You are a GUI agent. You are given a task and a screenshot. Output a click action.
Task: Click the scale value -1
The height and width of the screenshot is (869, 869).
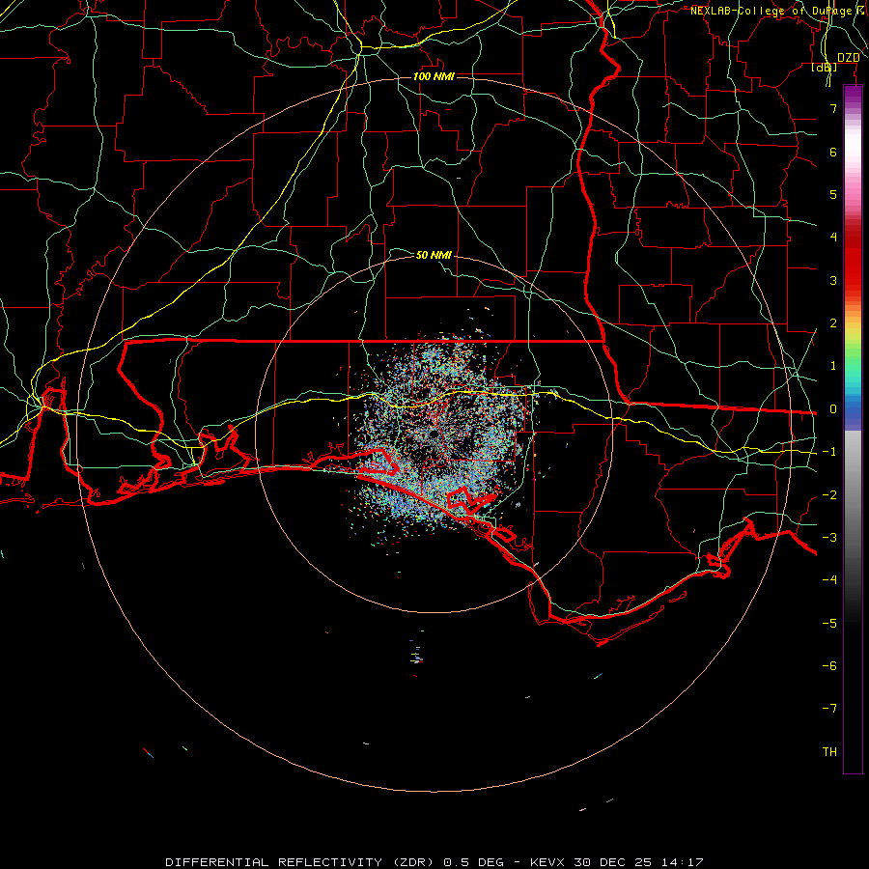[829, 452]
